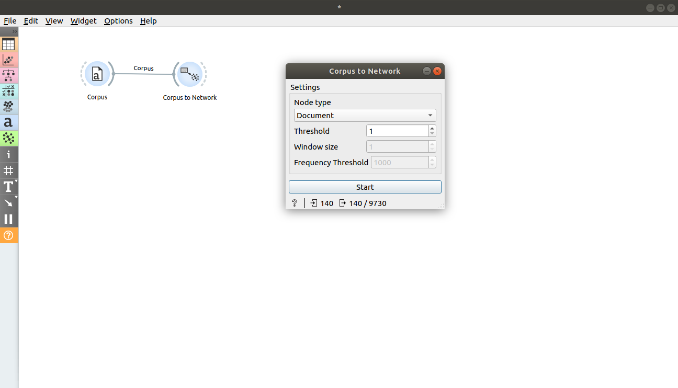Open the Options menu
Viewport: 678px width, 388px height.
[118, 21]
